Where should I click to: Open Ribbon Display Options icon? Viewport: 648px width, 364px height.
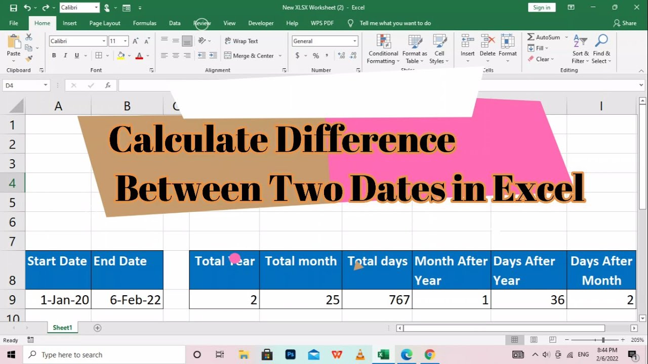click(x=571, y=8)
